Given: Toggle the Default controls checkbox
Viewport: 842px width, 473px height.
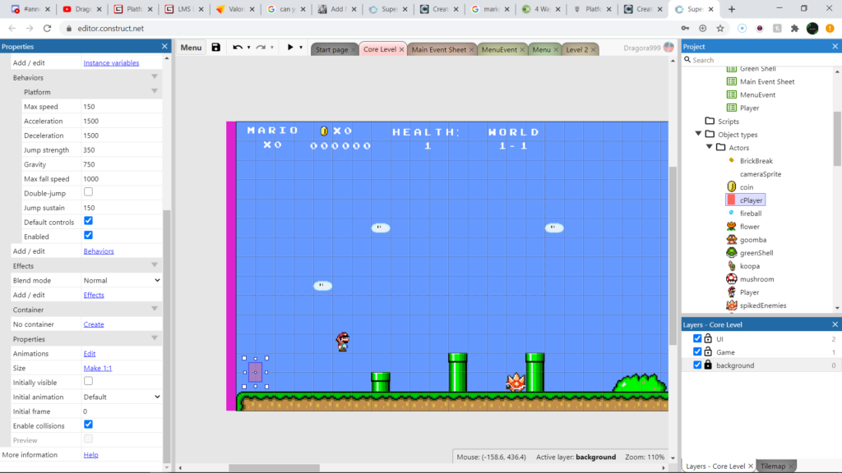Looking at the screenshot, I should pos(88,221).
